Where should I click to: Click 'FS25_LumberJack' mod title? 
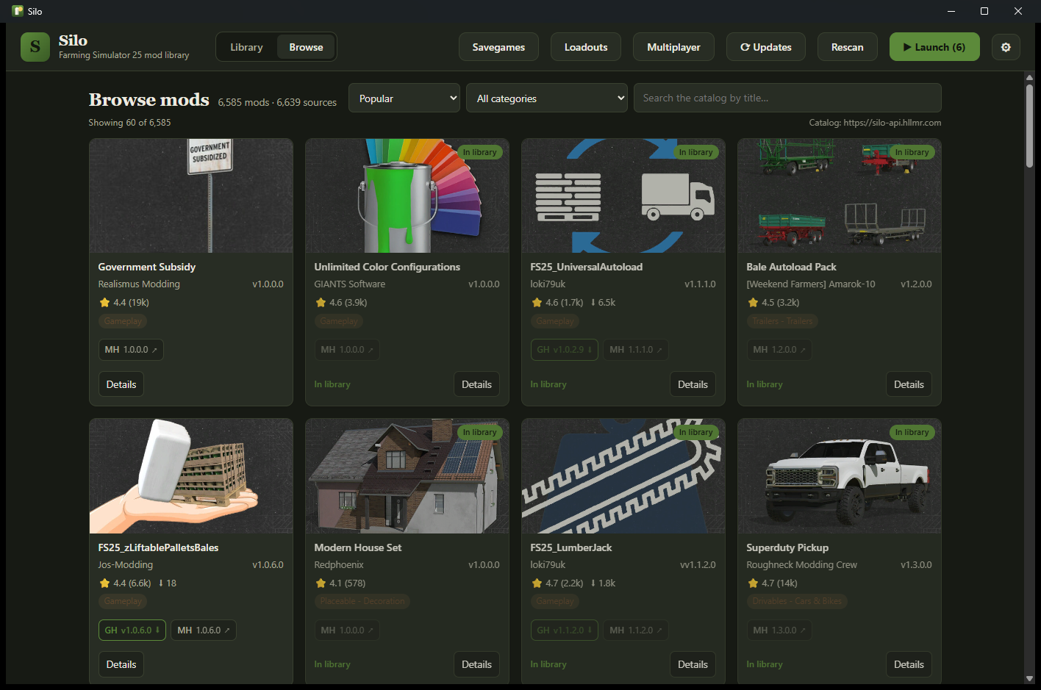point(570,547)
